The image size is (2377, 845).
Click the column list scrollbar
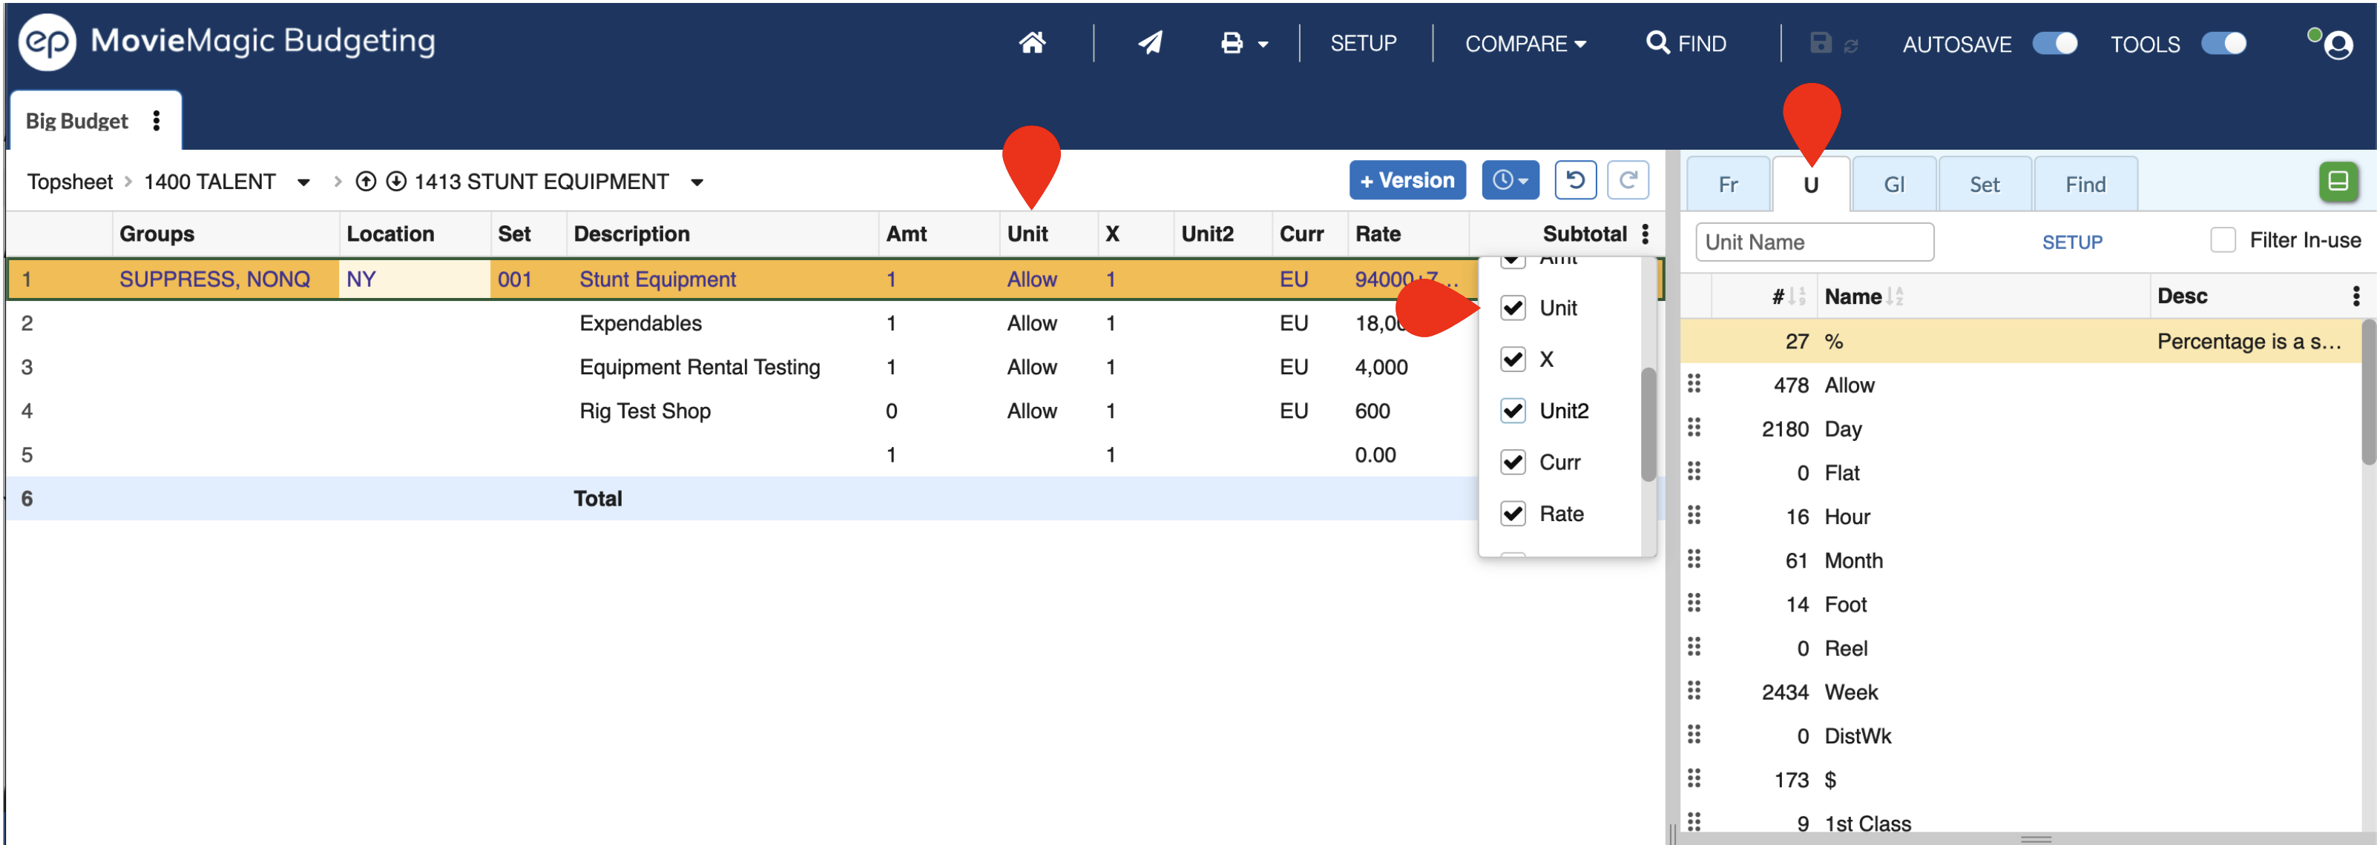pos(1648,424)
